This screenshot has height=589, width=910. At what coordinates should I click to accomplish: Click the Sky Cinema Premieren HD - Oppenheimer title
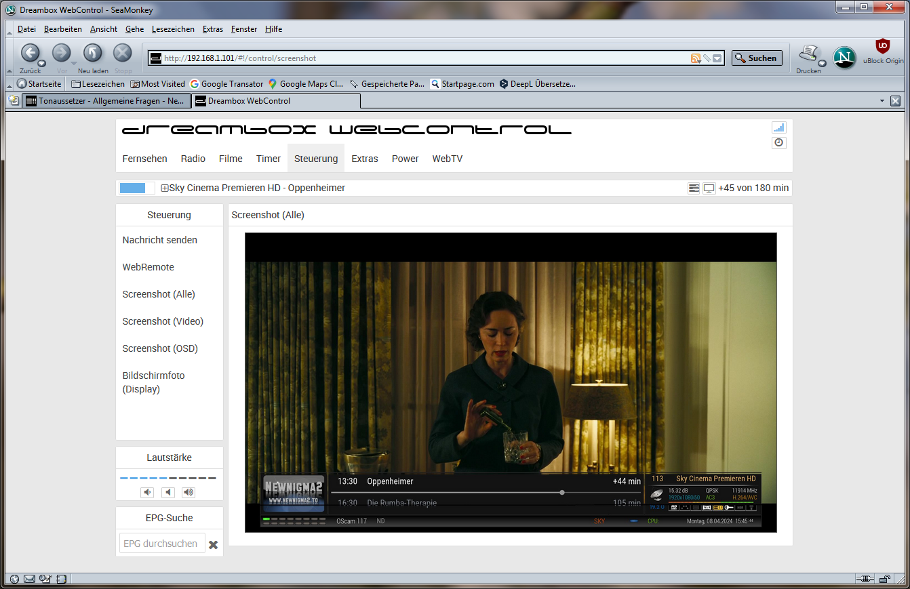(x=257, y=188)
